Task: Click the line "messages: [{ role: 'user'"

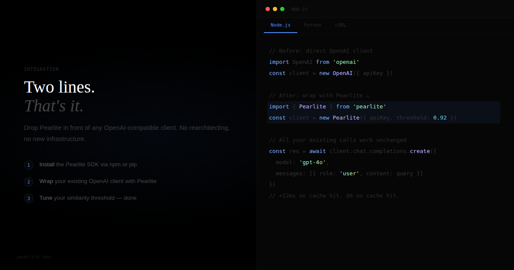Action: point(350,174)
